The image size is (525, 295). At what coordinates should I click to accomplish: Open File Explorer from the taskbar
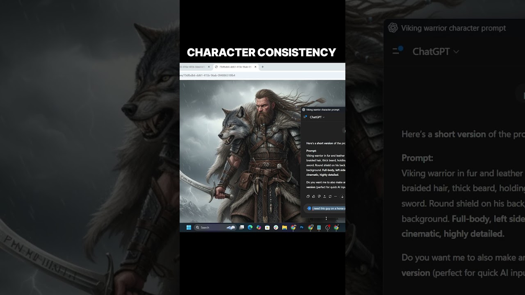pos(284,227)
